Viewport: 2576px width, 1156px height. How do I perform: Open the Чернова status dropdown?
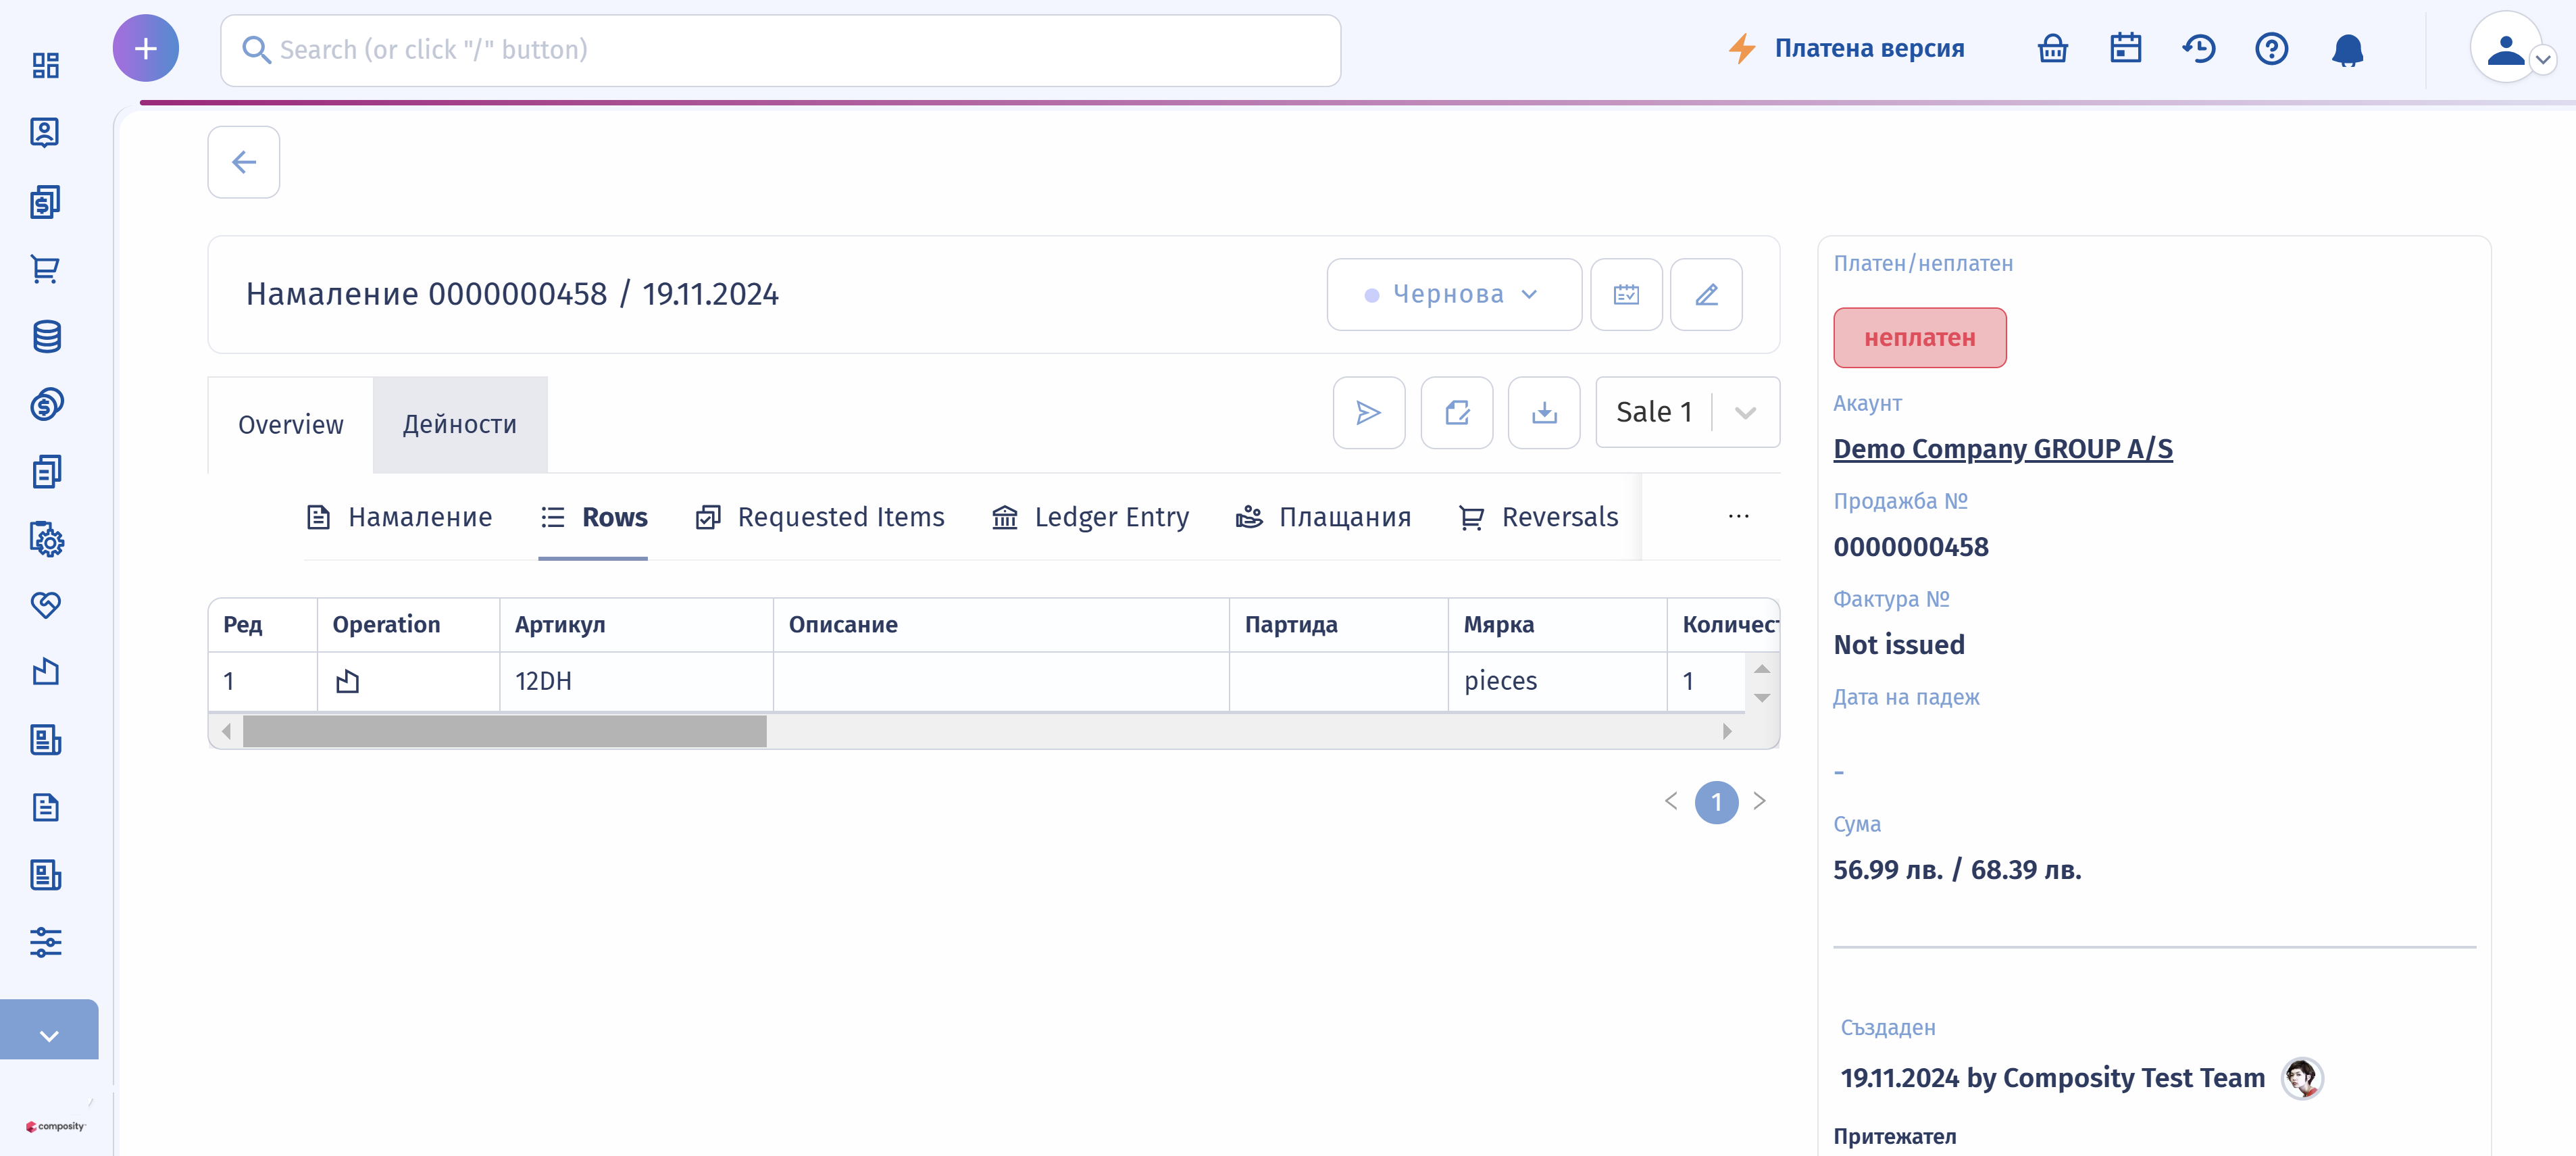pos(1454,295)
